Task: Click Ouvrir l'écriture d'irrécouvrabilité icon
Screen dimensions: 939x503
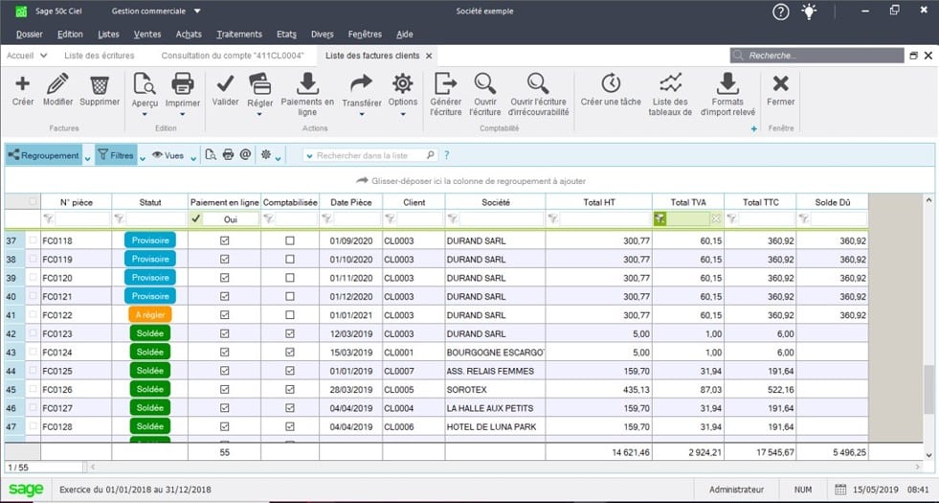Action: click(x=538, y=83)
